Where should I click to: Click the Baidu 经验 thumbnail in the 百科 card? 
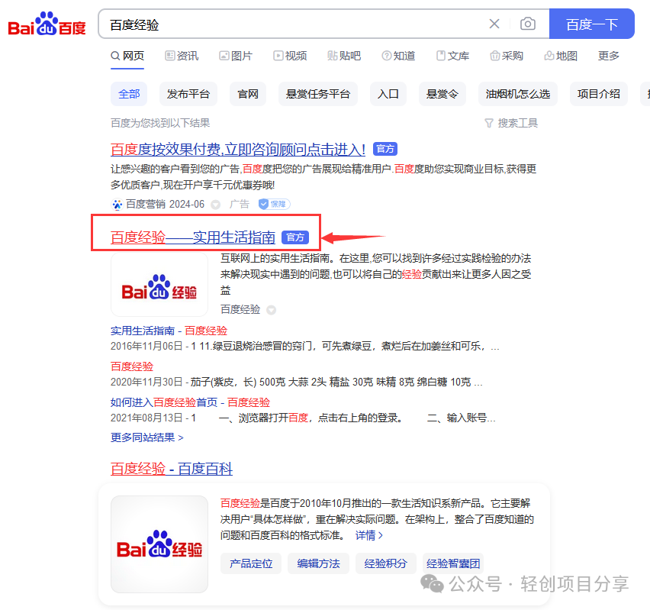159,544
